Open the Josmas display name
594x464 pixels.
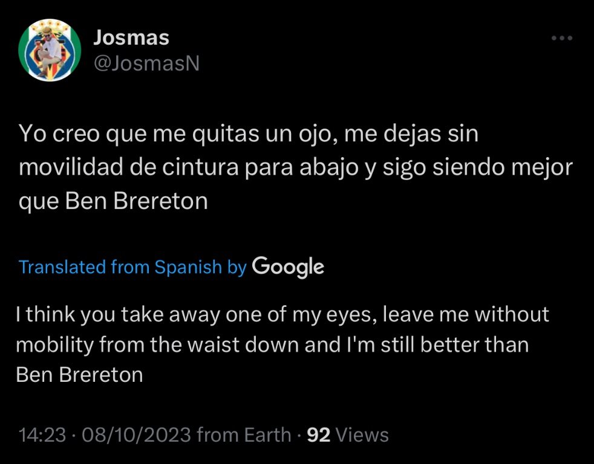click(131, 38)
